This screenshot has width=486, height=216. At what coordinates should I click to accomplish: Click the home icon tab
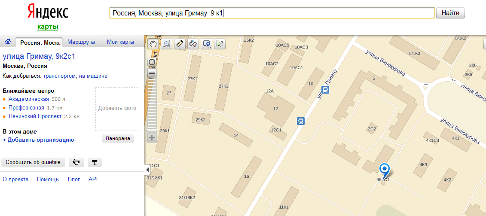[8, 42]
